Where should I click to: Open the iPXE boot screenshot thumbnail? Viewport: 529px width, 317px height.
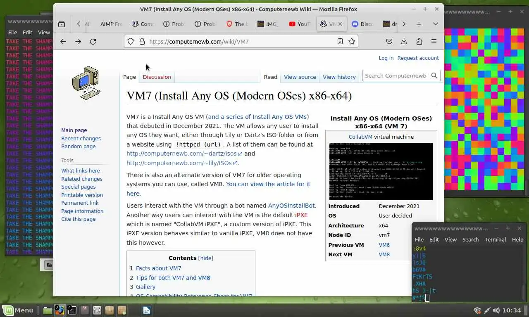[x=381, y=171]
